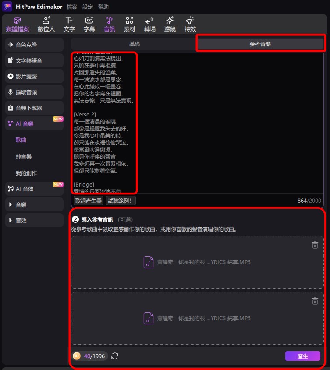
Task: Click the 產生 generate button
Action: tap(302, 356)
